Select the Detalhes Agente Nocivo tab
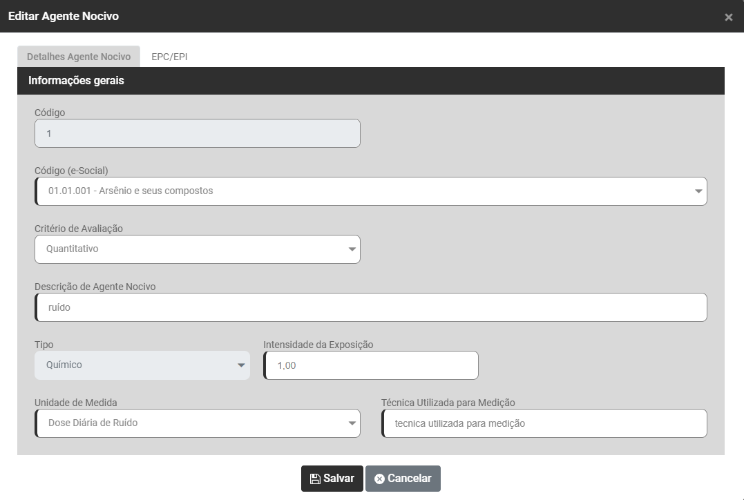Image resolution: width=744 pixels, height=500 pixels. pos(79,57)
